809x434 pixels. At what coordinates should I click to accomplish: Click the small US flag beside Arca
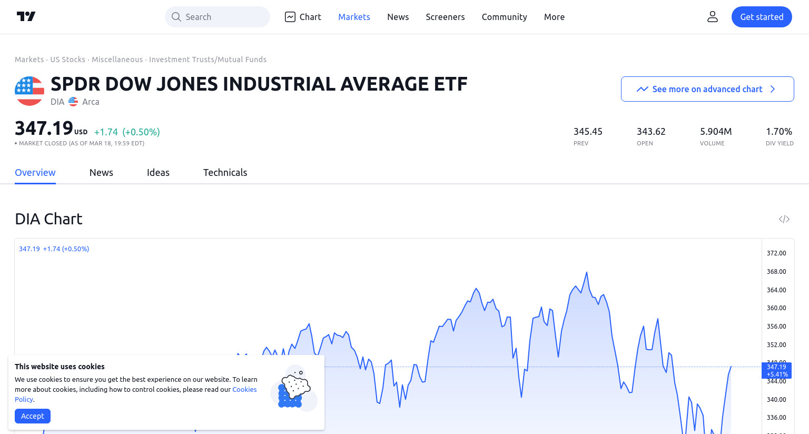pos(73,102)
